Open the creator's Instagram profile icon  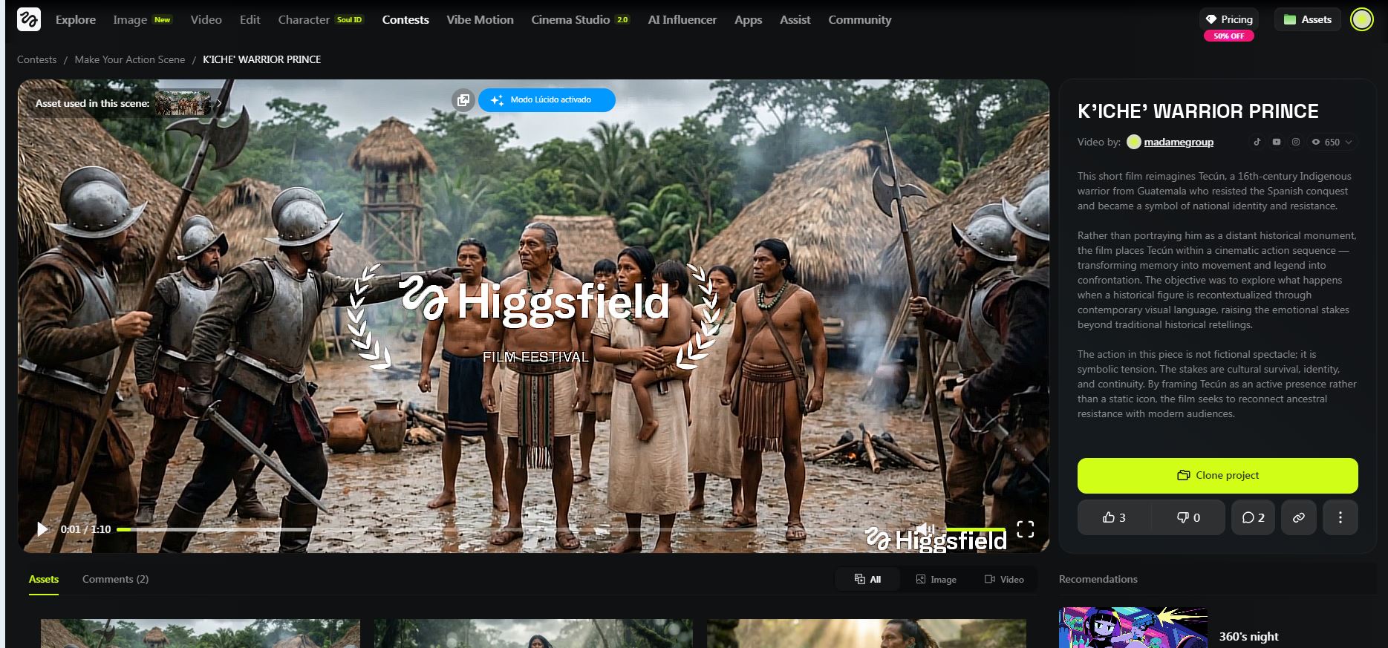pos(1295,142)
